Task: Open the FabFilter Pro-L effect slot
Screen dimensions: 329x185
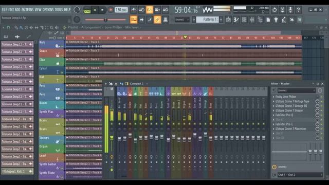Action: click(x=284, y=124)
